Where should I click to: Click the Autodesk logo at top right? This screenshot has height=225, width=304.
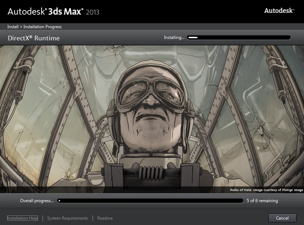279,11
